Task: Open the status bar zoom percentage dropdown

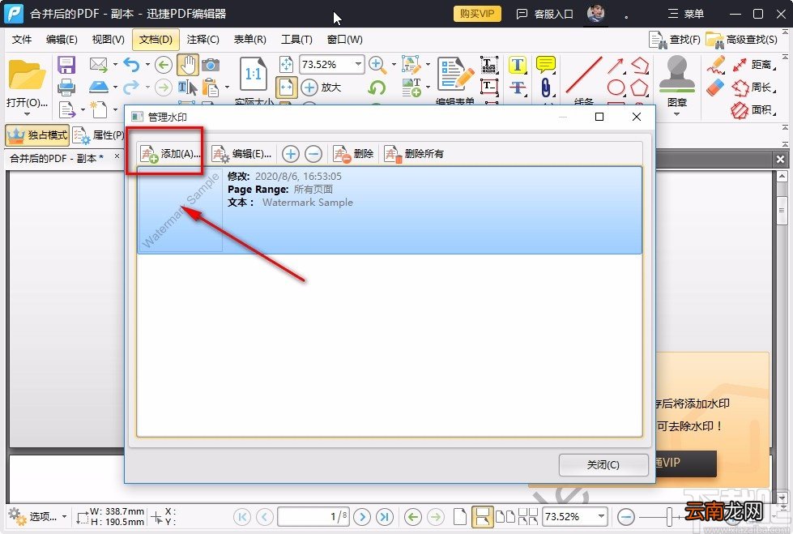Action: pos(601,516)
